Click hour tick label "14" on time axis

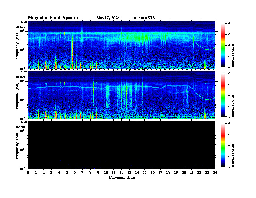[x=137, y=172]
